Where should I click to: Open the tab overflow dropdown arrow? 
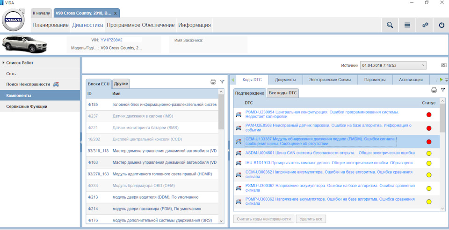tap(446, 80)
